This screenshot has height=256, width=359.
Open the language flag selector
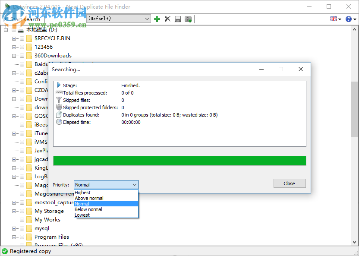tap(335, 19)
